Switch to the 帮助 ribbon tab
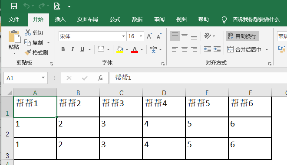 (x=204, y=19)
